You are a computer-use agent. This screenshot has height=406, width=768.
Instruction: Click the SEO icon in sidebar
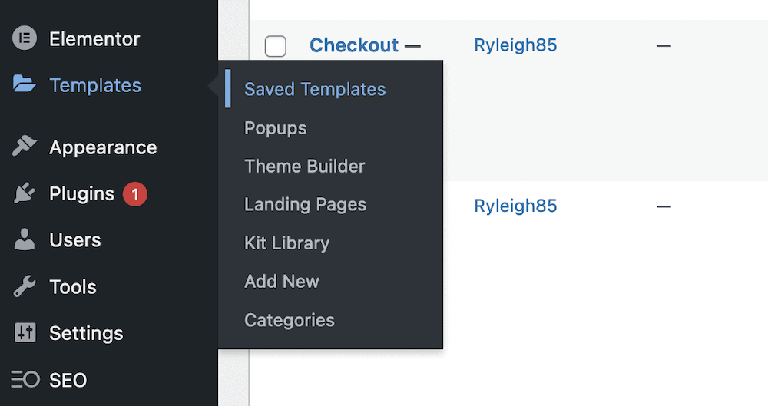(25, 380)
